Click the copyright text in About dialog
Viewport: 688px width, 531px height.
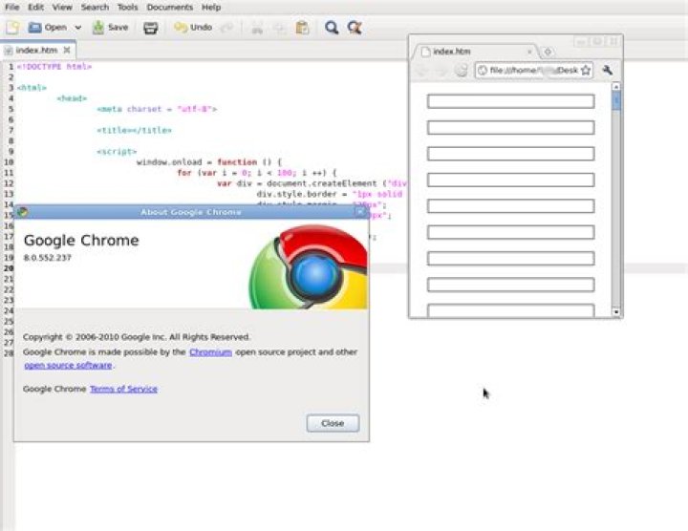(137, 337)
